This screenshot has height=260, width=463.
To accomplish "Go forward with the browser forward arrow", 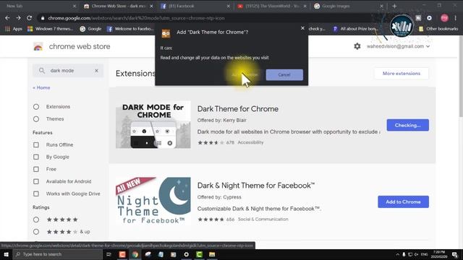I will point(18,18).
